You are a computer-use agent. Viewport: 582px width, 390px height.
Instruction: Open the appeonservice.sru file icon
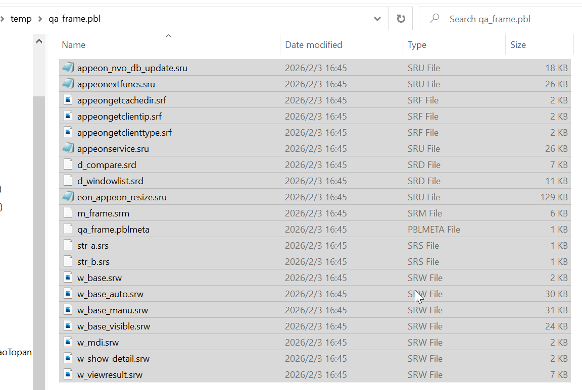68,148
